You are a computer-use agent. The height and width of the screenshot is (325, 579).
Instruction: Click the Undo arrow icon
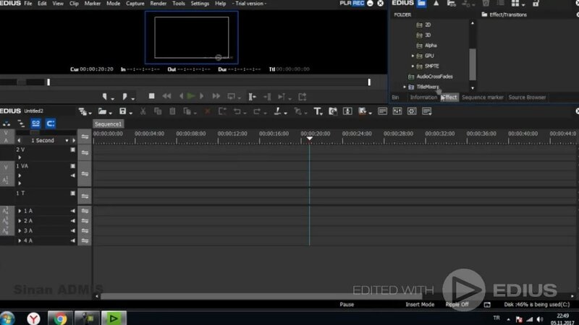coord(237,111)
